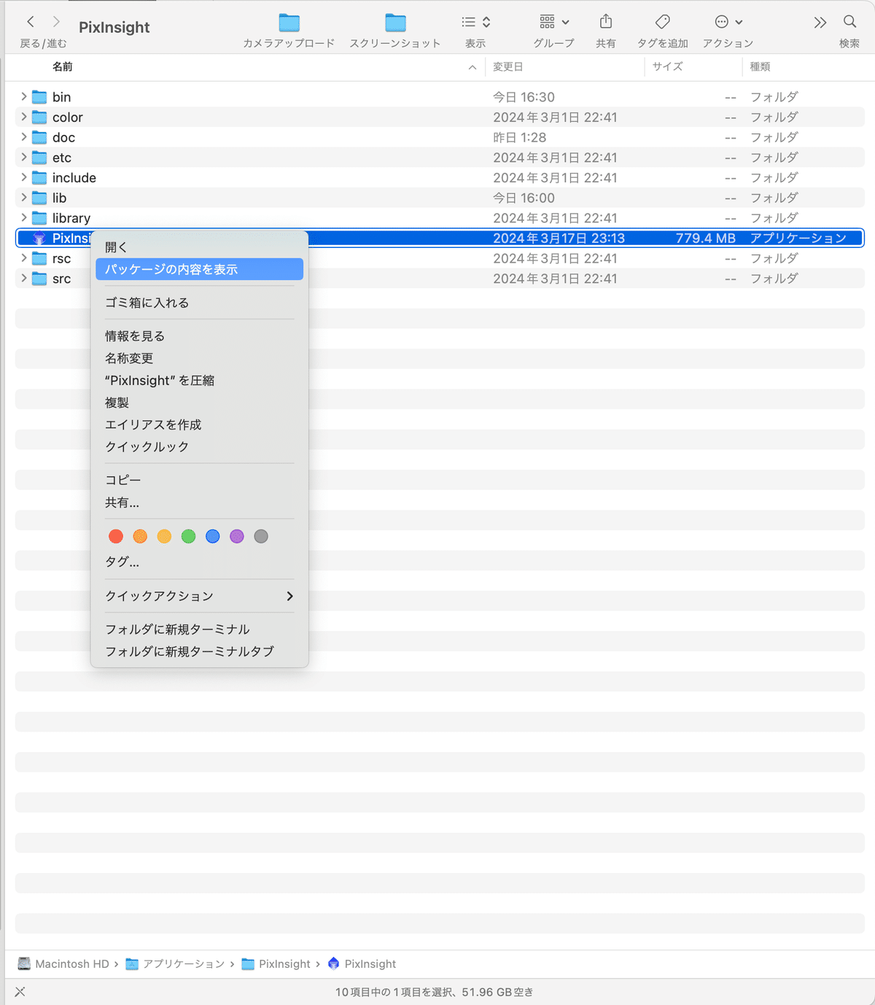The height and width of the screenshot is (1005, 875).
Task: Select the src folder icon
Action: [39, 279]
